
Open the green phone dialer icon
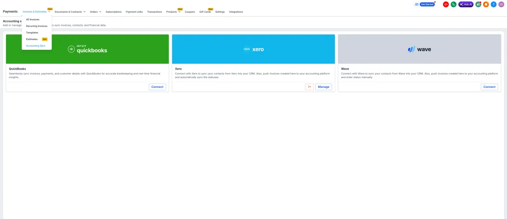(453, 4)
